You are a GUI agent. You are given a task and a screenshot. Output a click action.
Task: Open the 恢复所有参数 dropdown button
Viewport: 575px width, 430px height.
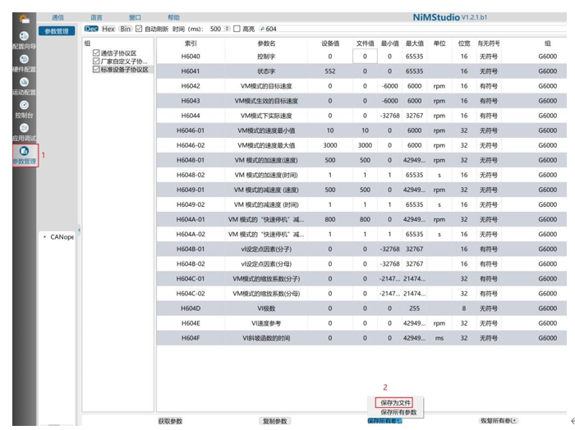(499, 421)
